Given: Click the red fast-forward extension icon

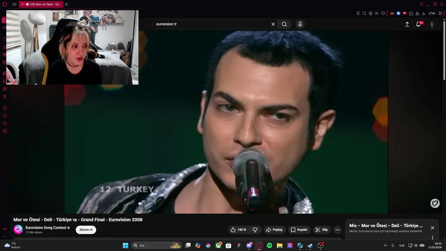Looking at the screenshot, I should [x=405, y=14].
